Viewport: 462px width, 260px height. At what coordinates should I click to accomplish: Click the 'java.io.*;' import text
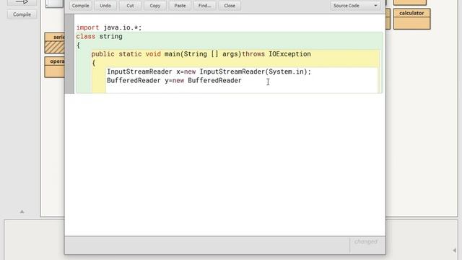point(123,27)
